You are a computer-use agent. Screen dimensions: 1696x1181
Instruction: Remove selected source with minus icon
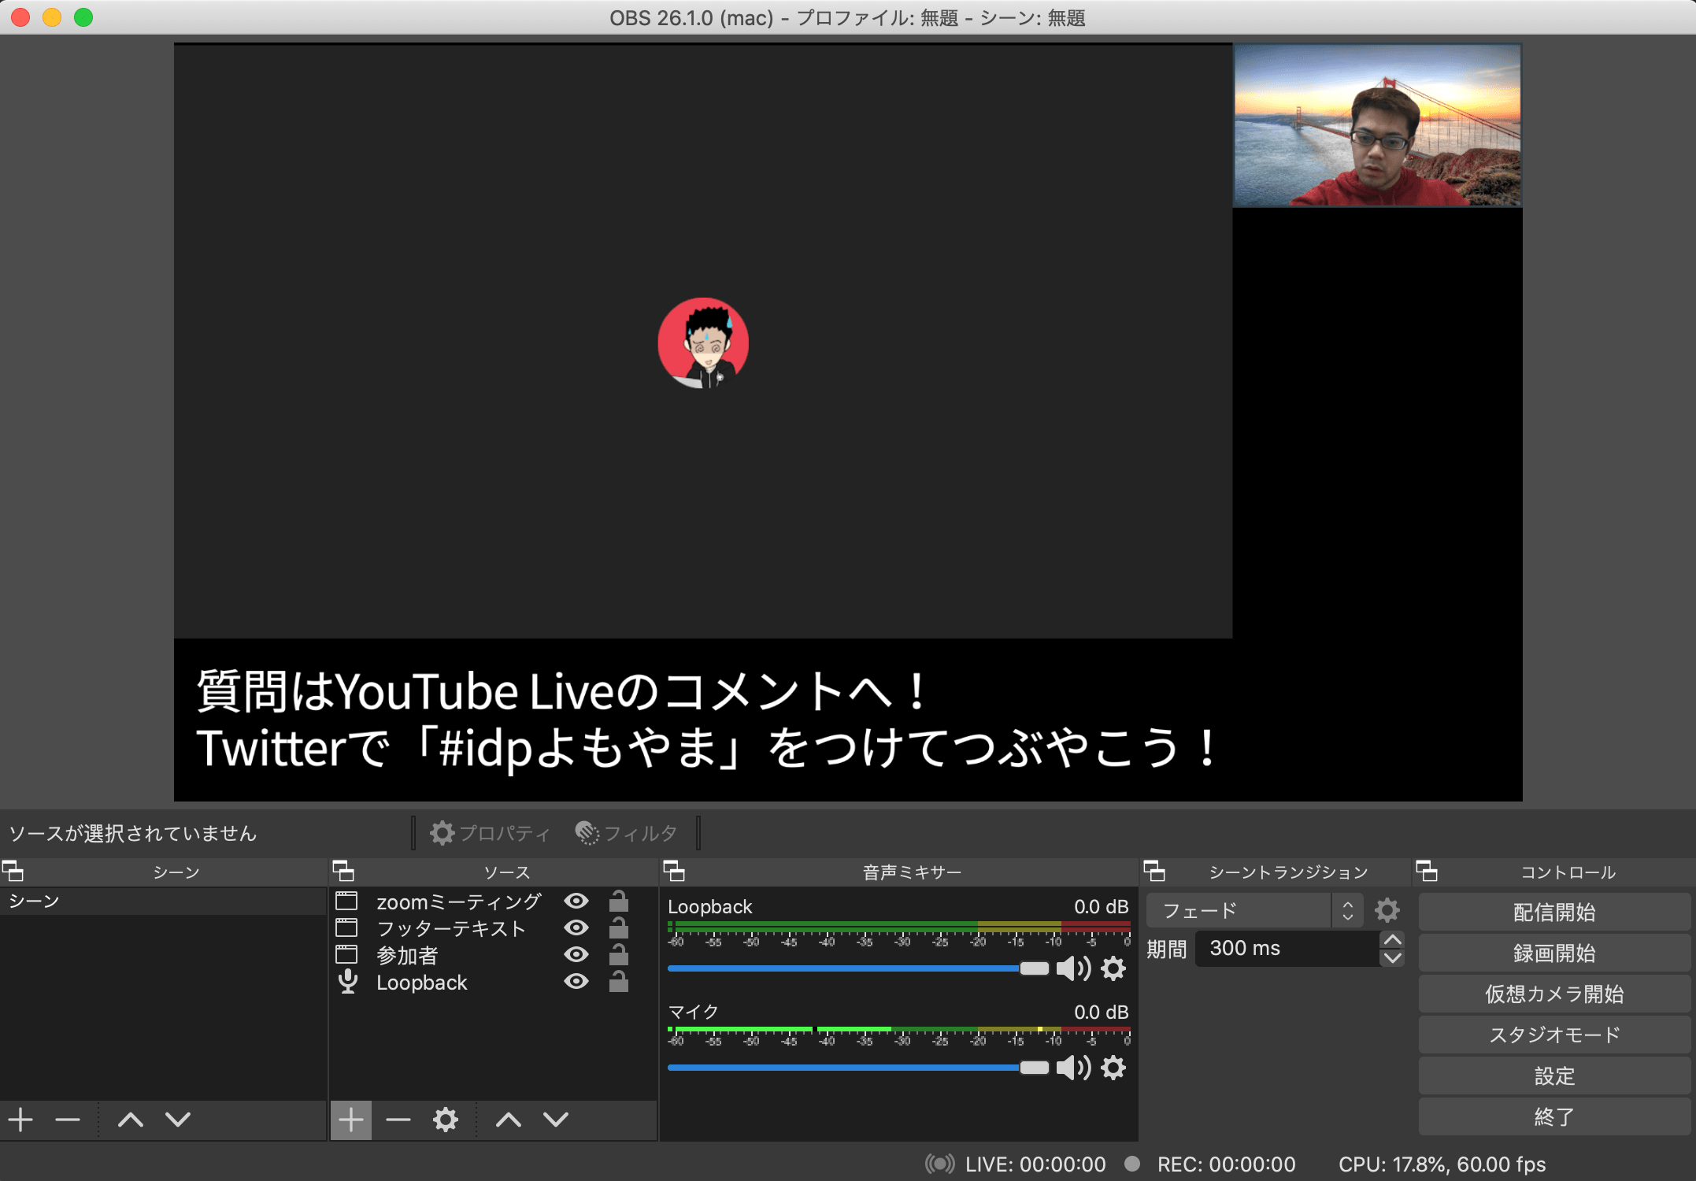pos(398,1120)
